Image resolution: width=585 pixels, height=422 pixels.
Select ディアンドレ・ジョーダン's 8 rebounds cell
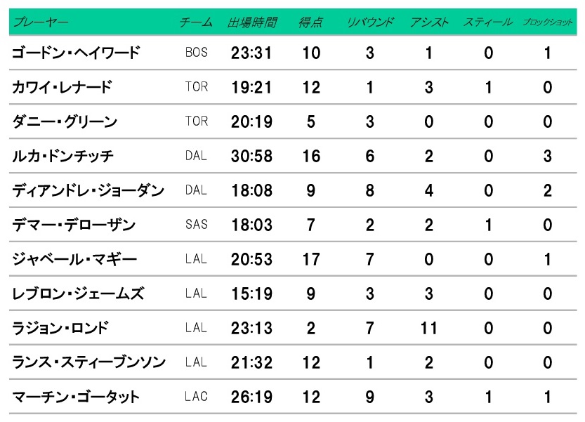369,190
